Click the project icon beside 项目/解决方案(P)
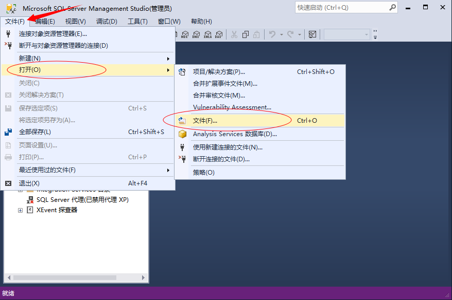The image size is (452, 300). 182,72
